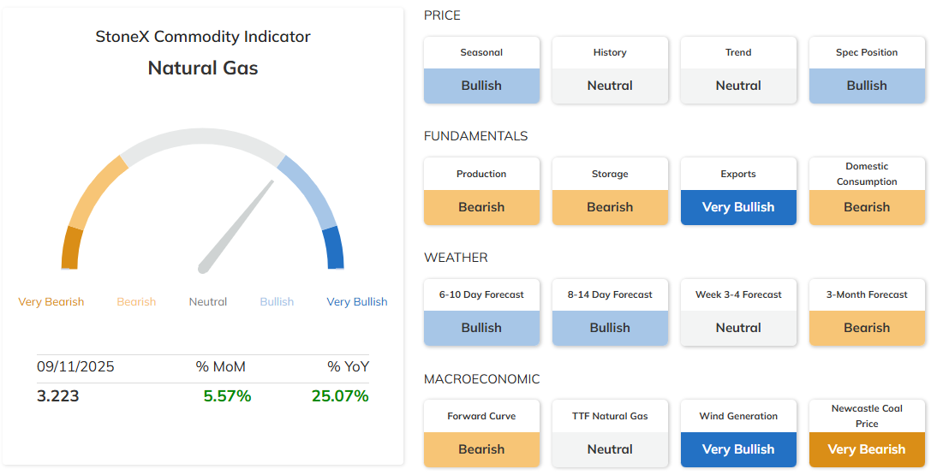Viewport: 931px width, 475px height.
Task: Click the Exports Very Bullish card
Action: click(738, 191)
